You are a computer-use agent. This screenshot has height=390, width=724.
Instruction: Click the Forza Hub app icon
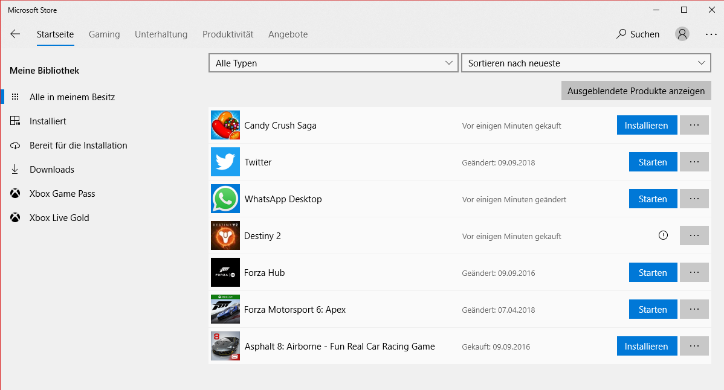(x=225, y=272)
